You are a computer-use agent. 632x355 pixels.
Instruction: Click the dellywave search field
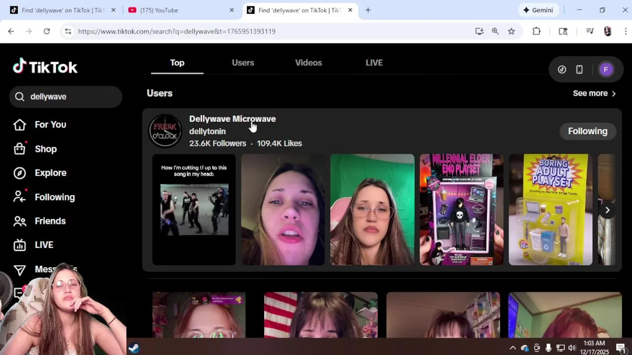click(x=66, y=97)
